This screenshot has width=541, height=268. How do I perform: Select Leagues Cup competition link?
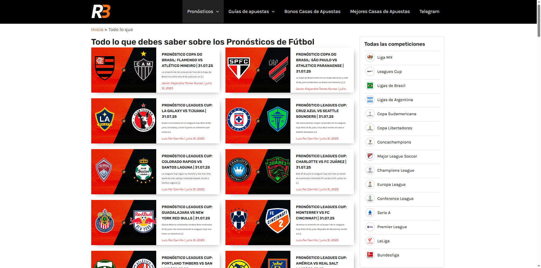390,71
